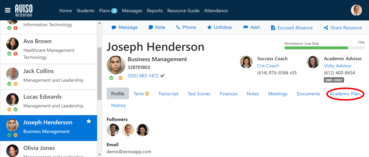The image size is (369, 157).
Task: Switch to the Term tab
Action: [141, 94]
